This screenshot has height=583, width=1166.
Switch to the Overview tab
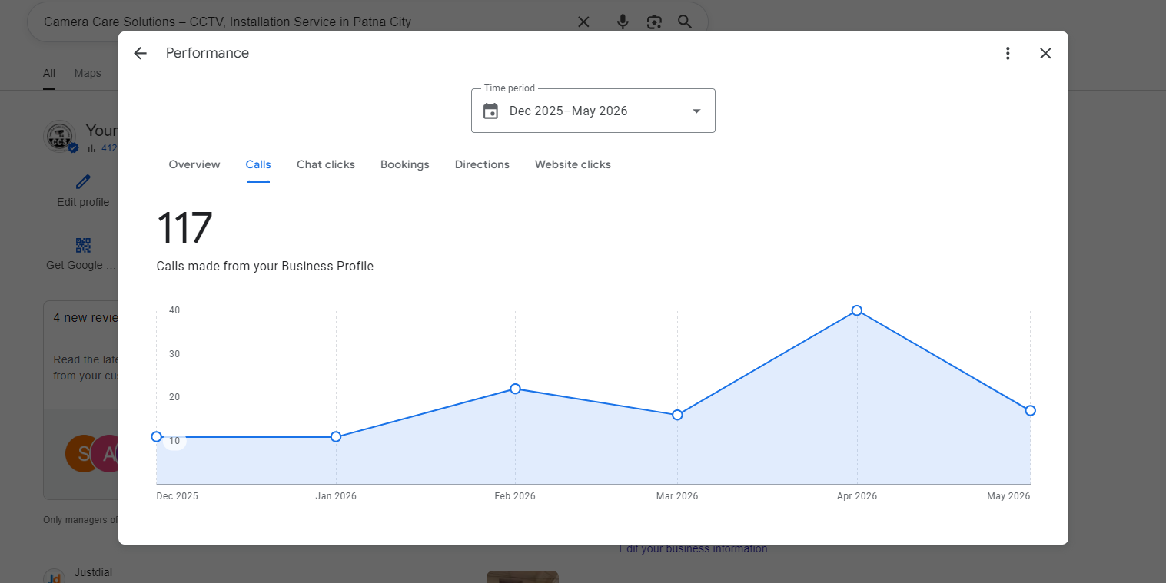pos(194,164)
